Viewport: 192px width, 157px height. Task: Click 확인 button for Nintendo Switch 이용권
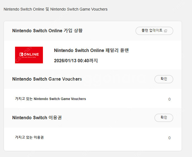point(164,118)
